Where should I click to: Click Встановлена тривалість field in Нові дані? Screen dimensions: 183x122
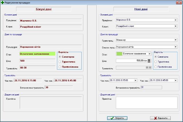[x=151, y=87]
